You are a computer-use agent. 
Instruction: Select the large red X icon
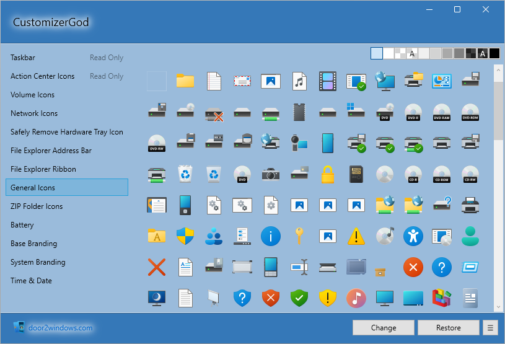157,267
